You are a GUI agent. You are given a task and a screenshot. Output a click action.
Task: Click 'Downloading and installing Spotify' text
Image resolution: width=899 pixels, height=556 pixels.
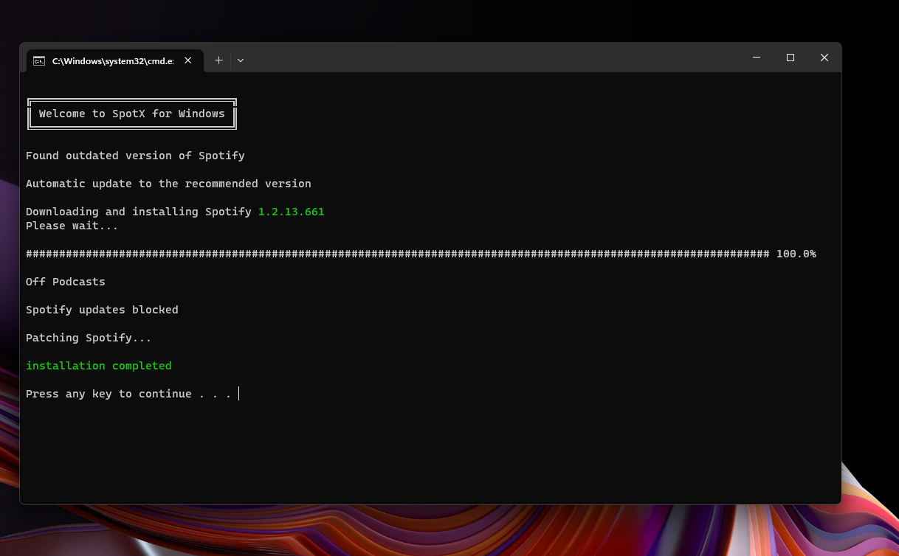coord(139,212)
